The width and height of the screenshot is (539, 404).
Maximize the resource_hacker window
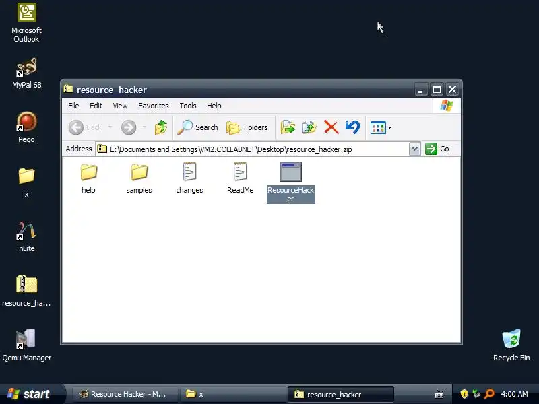click(x=437, y=90)
